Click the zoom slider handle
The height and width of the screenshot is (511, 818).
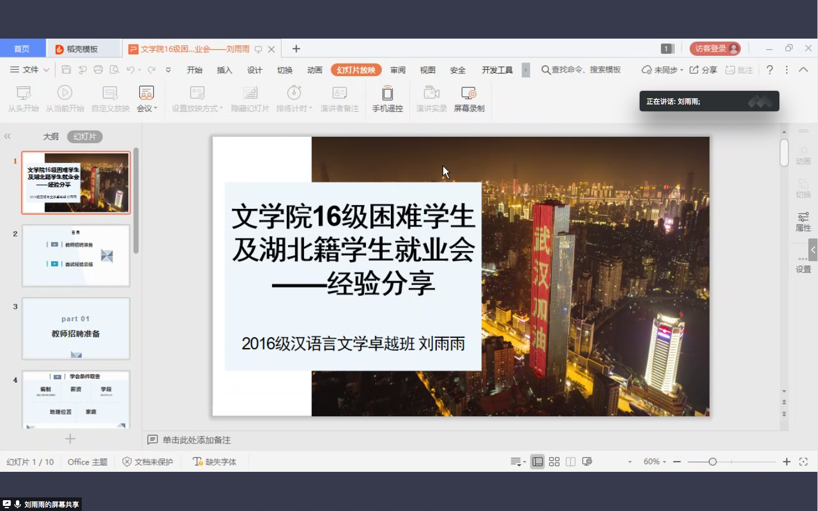(x=712, y=462)
